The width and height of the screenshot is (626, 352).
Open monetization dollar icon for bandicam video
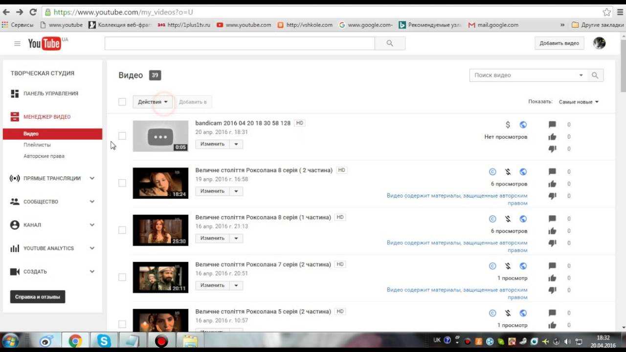pyautogui.click(x=508, y=125)
